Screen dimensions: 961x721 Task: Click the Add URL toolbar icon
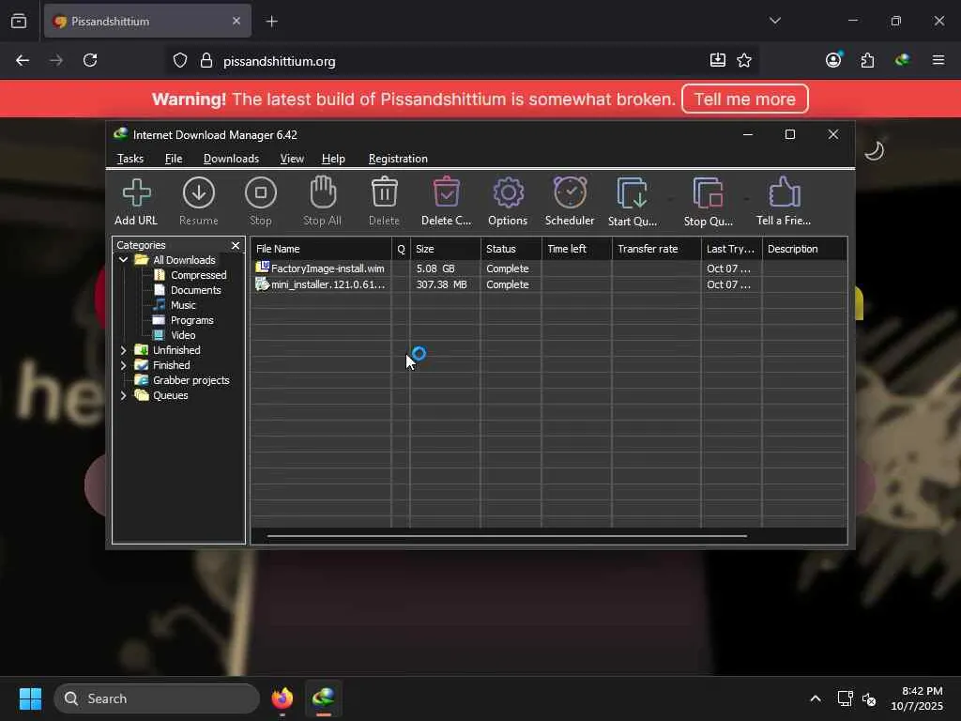point(136,201)
